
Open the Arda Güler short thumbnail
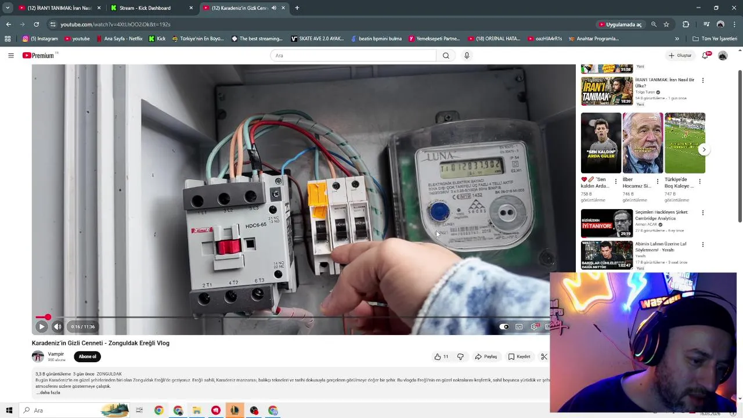click(601, 143)
